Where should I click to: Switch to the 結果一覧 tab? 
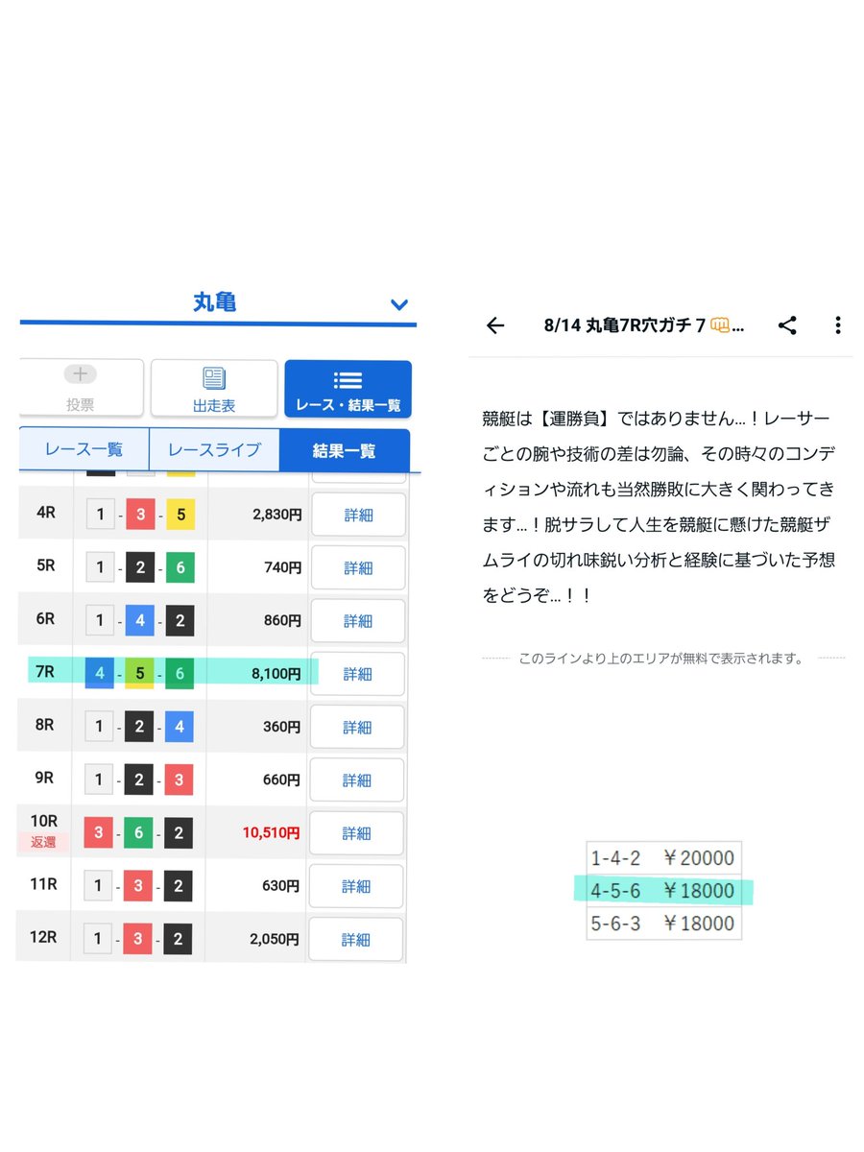point(345,450)
